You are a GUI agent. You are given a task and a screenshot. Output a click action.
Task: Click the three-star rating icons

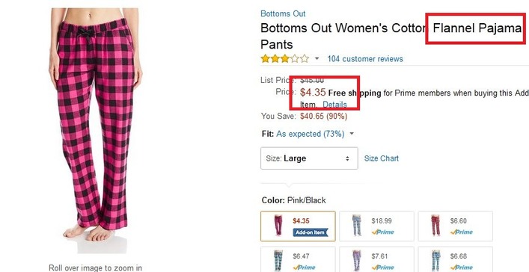tap(285, 59)
